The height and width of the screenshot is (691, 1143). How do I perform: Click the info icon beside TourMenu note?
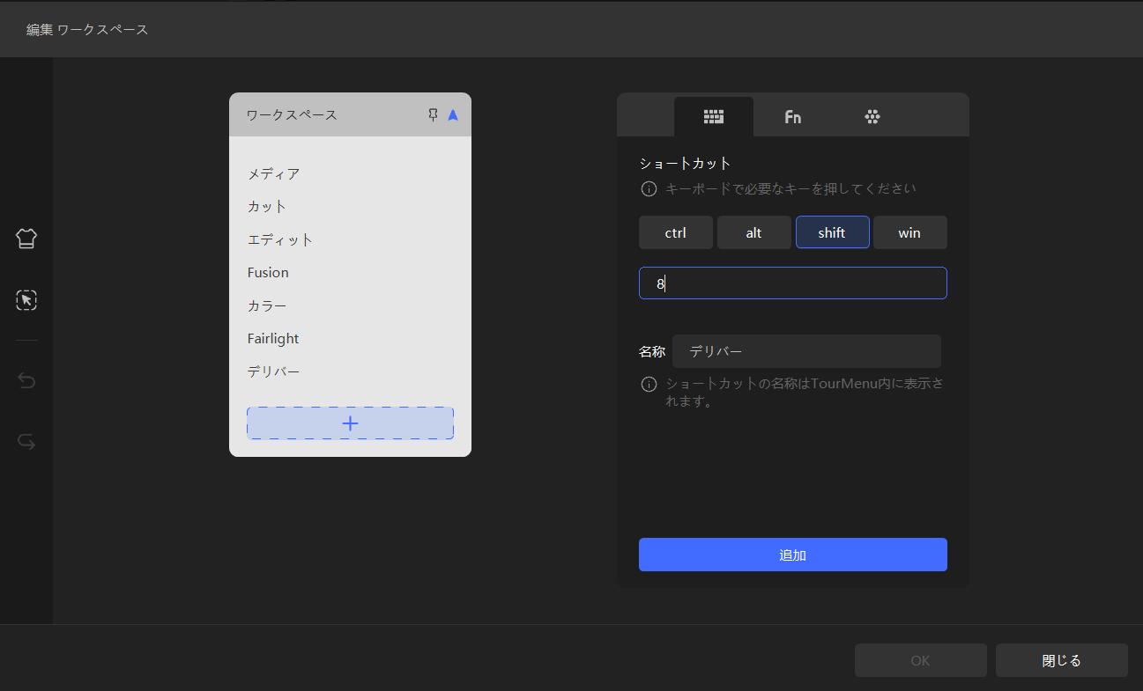pos(649,384)
